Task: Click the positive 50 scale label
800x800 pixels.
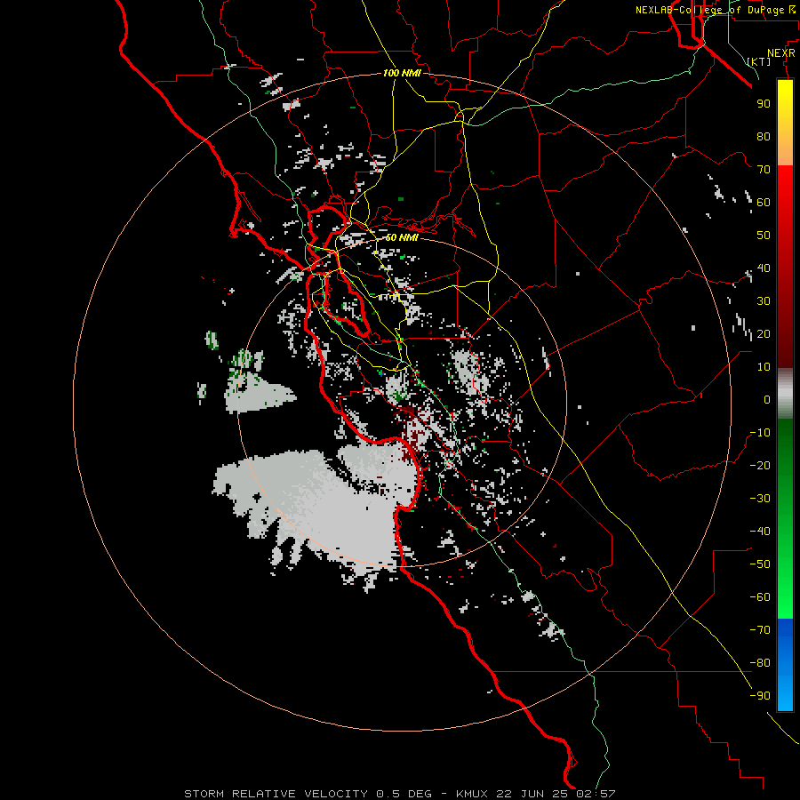Action: click(x=764, y=236)
